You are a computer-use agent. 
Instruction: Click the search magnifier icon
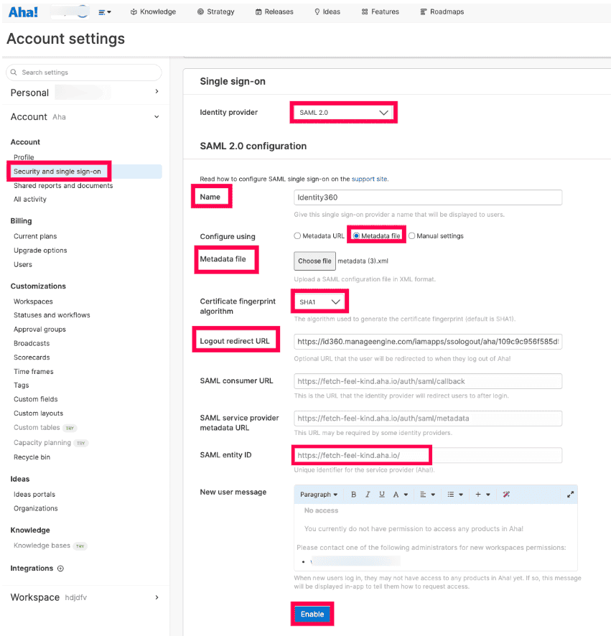[14, 73]
